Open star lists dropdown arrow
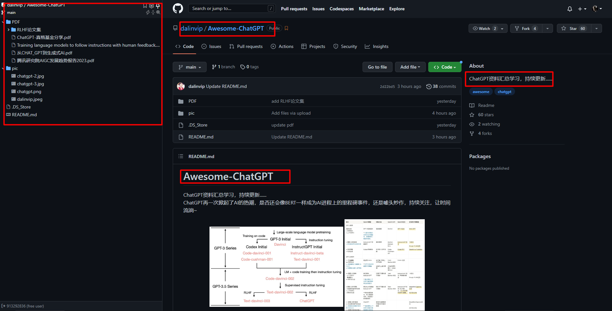Viewport: 612px width, 311px height. [597, 28]
